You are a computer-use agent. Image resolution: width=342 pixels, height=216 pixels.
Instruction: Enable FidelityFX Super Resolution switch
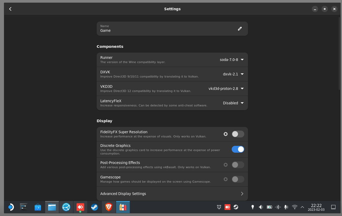238,134
